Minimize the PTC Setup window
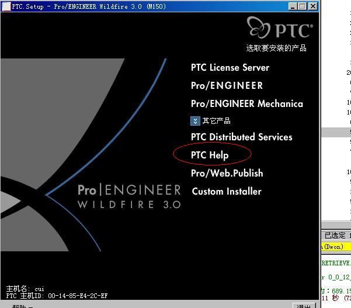Viewport: 351px width, 308px height. pos(293,6)
